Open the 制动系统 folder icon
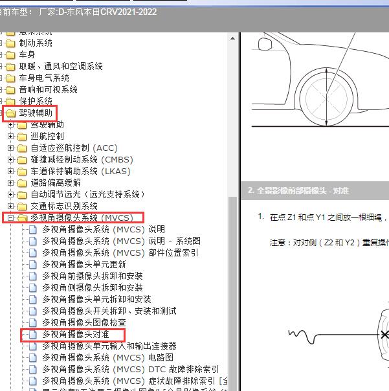Image resolution: width=389 pixels, height=391 pixels. (x=10, y=43)
